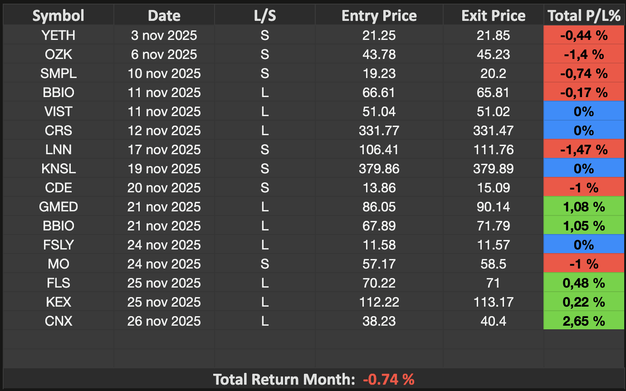Screen dimensions: 626x391
Task: Click the -1,47 % cell for LNN
Action: pyautogui.click(x=584, y=150)
